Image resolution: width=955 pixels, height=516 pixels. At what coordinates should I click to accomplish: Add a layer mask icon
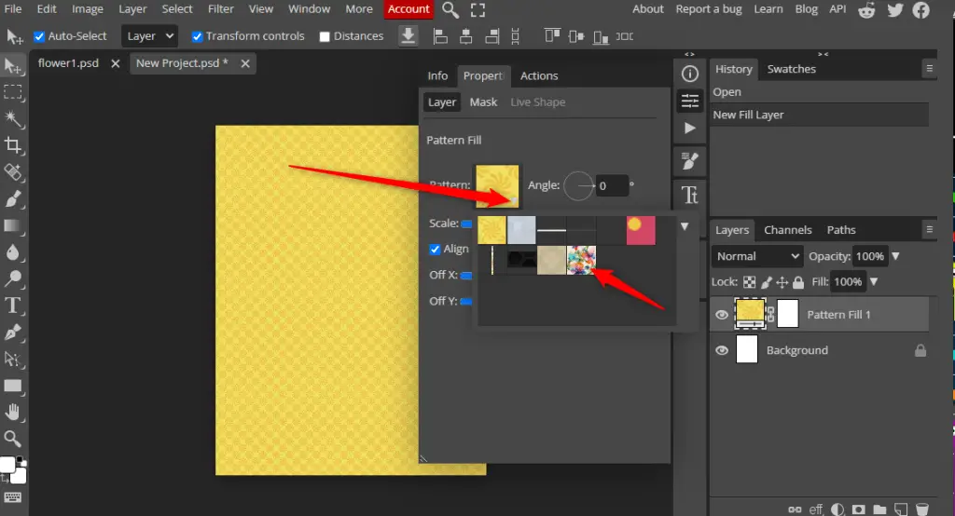(x=859, y=509)
